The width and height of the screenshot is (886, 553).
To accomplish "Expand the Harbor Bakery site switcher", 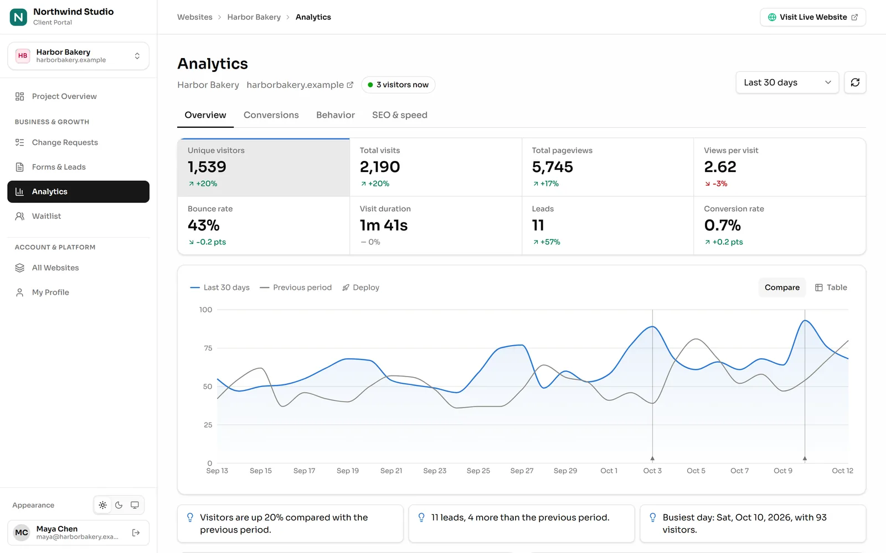I will tap(78, 56).
